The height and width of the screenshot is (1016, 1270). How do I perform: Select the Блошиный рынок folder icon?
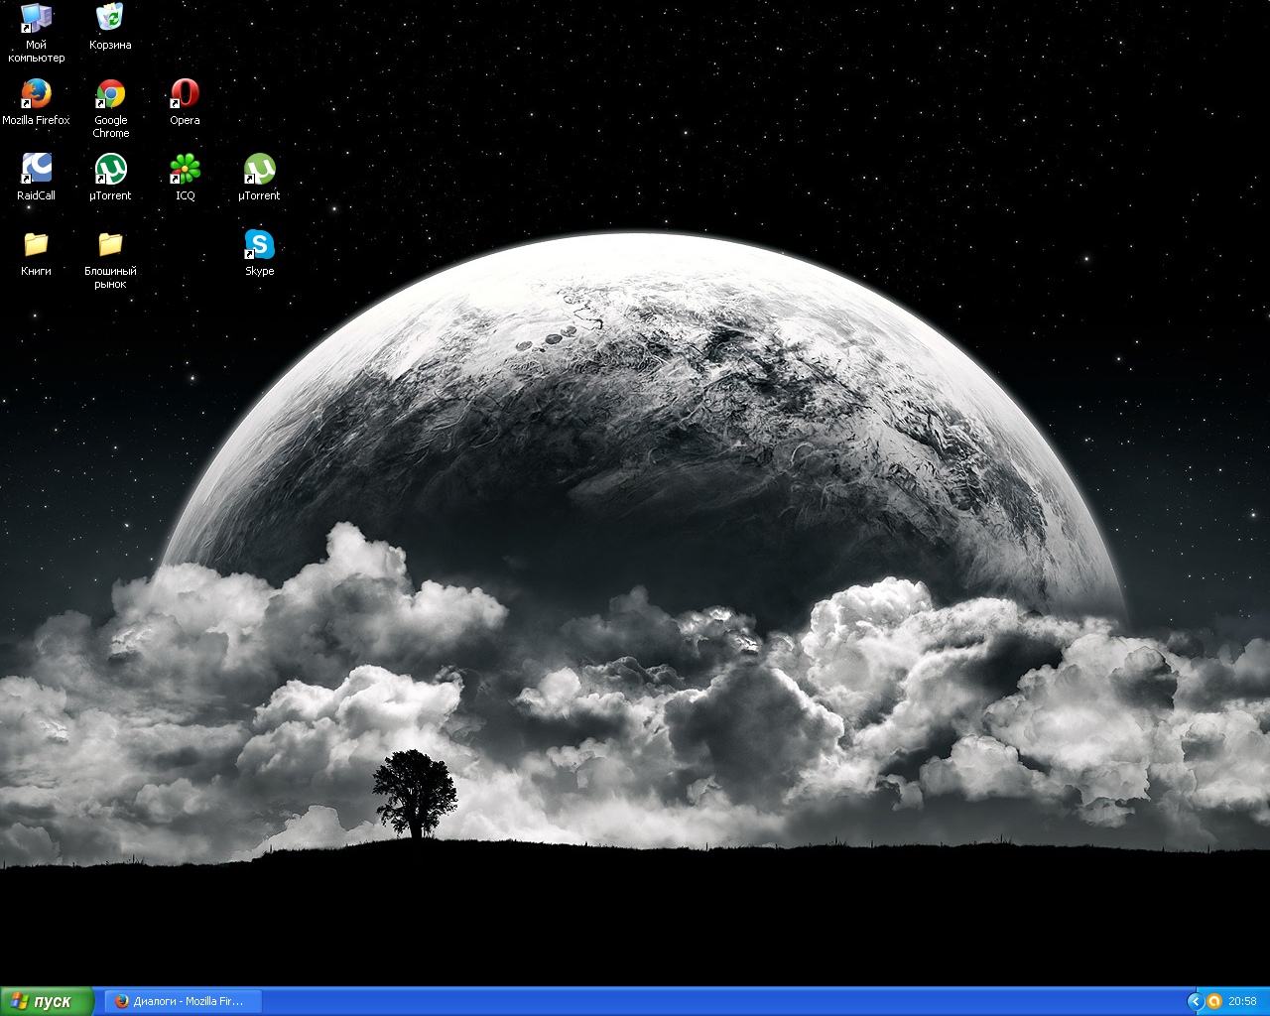(110, 259)
